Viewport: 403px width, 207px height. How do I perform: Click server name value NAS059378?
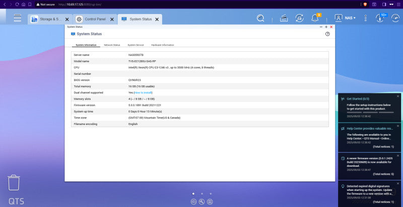point(136,55)
